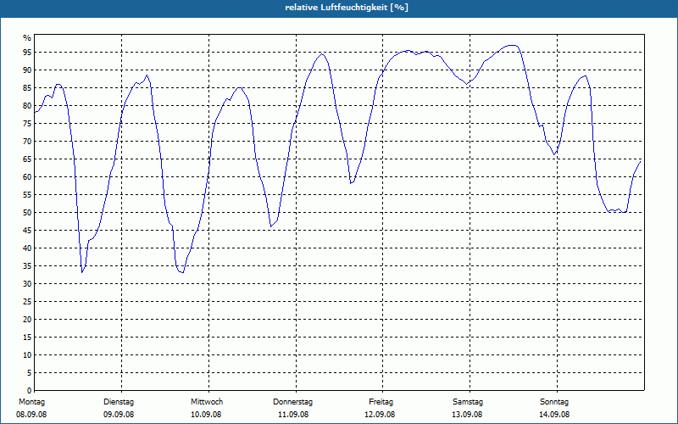Click the 85 value on the y-axis

click(27, 88)
